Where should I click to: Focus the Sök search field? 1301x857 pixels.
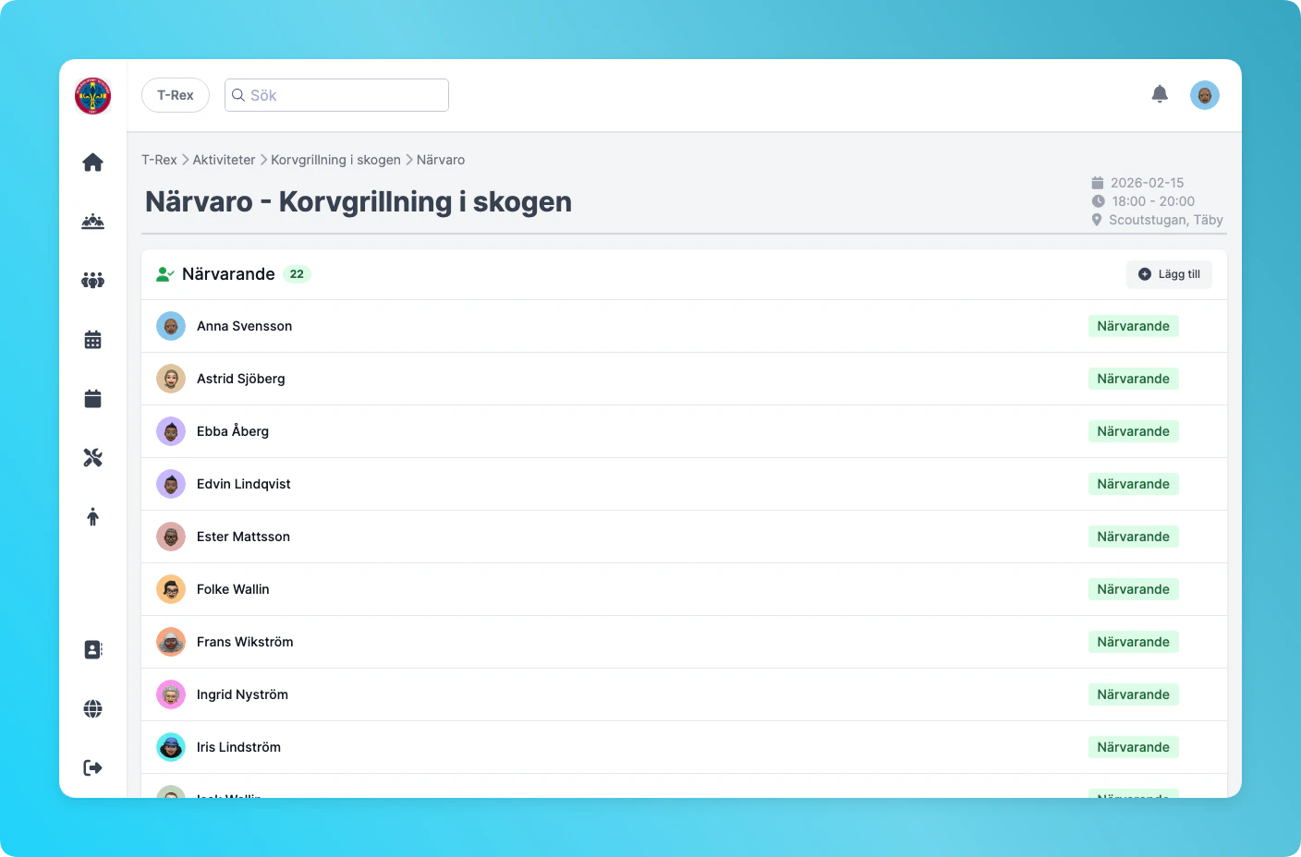coord(336,95)
